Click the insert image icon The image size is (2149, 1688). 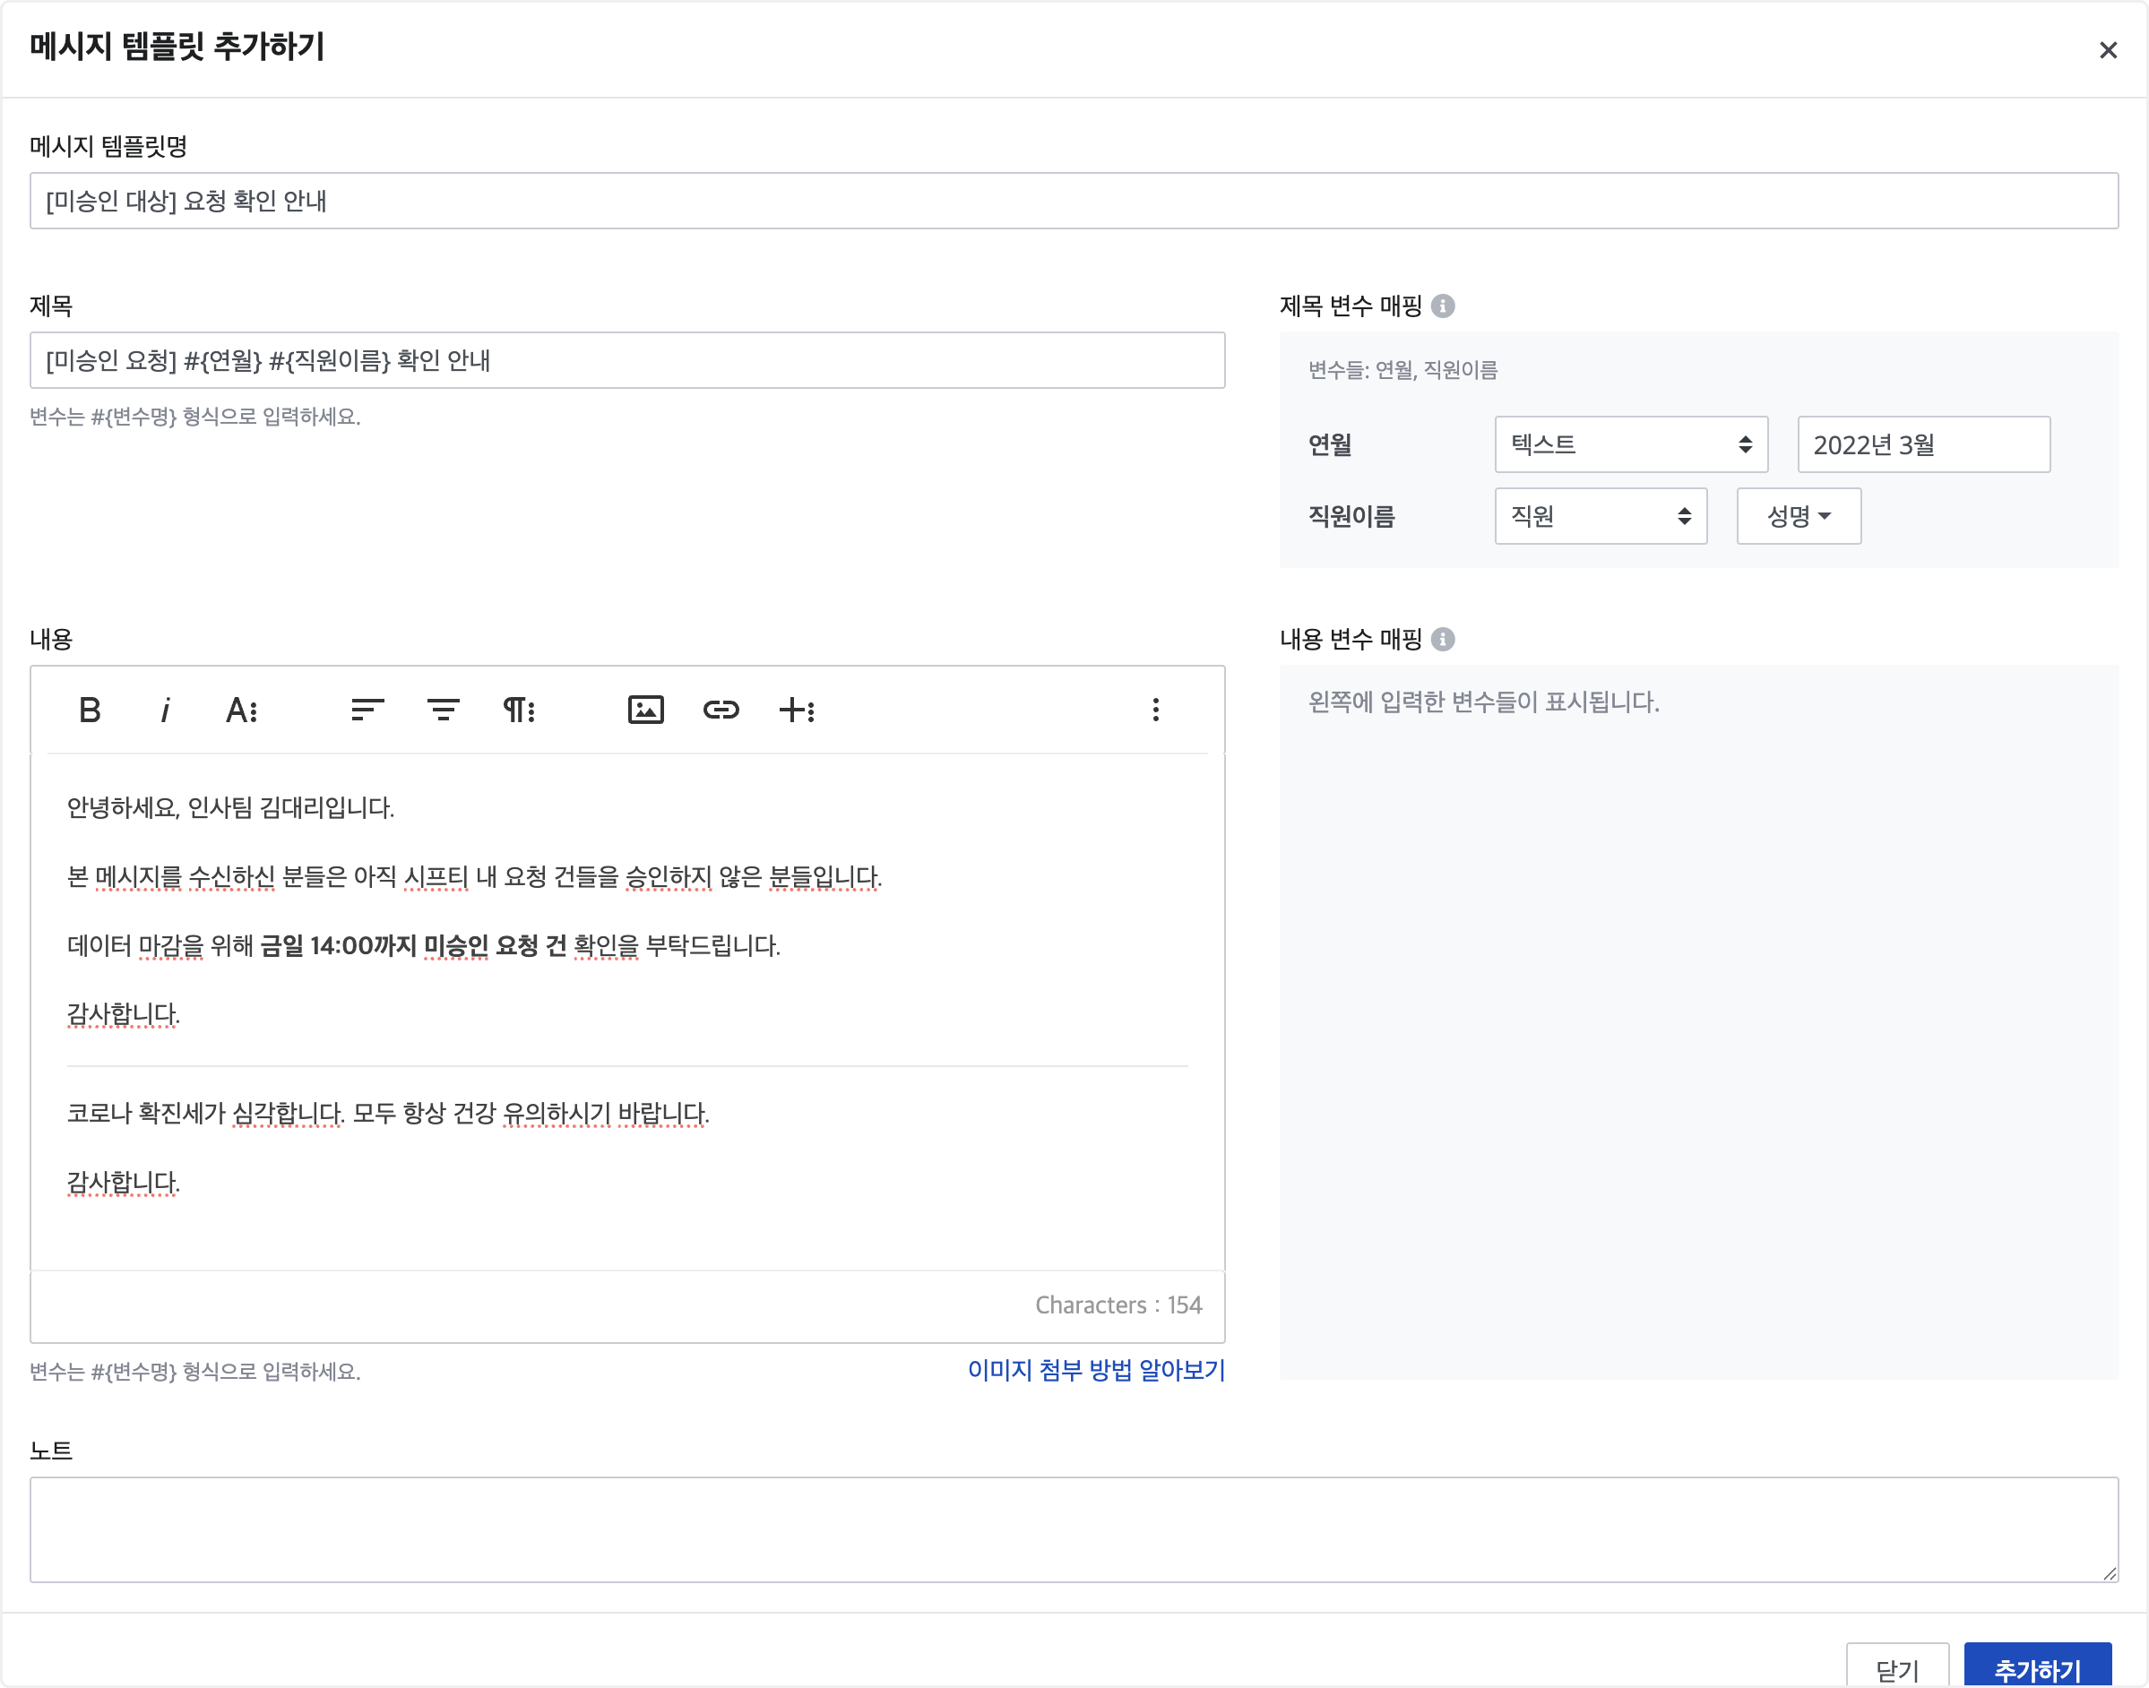pyautogui.click(x=645, y=710)
